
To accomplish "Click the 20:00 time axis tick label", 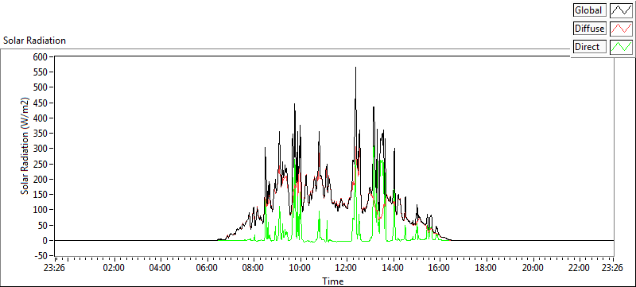I will tap(533, 268).
